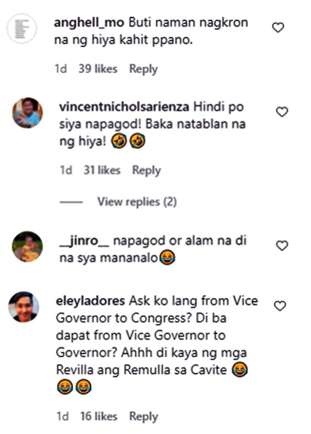
Task: Open anghell_mo's profile picture
Action: point(22,28)
